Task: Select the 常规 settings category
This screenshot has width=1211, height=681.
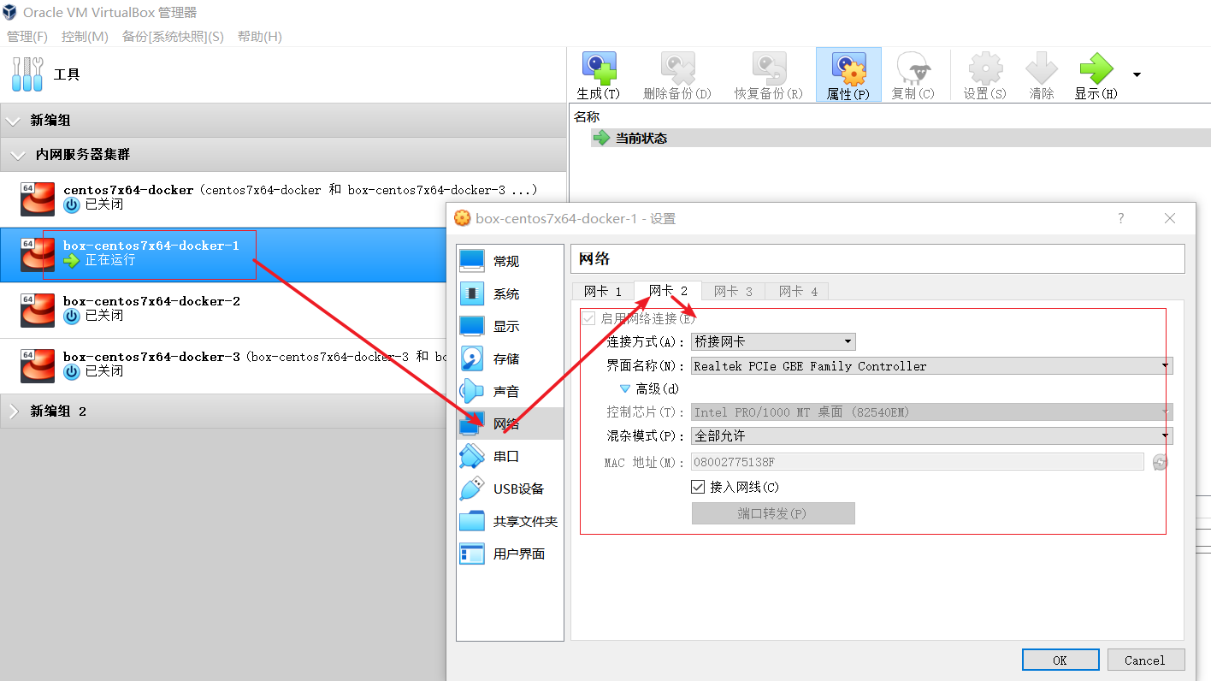Action: [x=510, y=261]
